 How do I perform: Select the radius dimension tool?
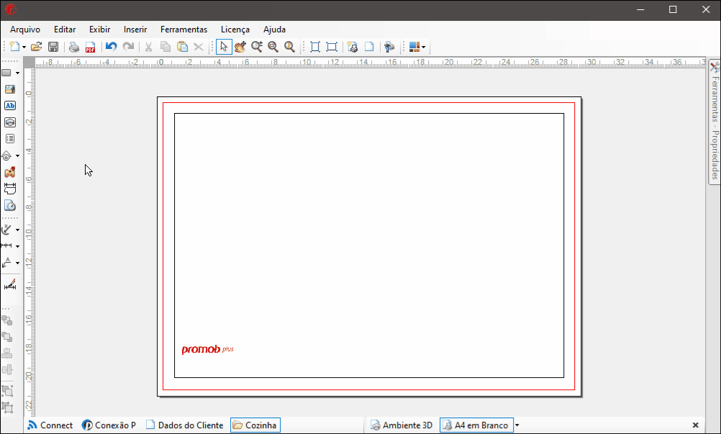(x=7, y=230)
